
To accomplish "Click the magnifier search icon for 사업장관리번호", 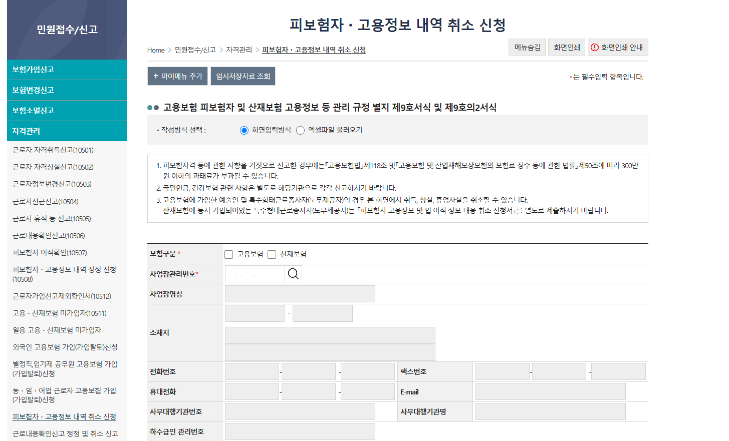I will pos(293,274).
